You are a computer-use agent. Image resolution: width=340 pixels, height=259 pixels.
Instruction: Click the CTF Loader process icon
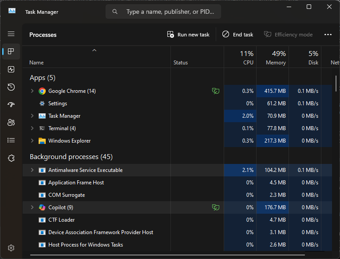pos(42,220)
